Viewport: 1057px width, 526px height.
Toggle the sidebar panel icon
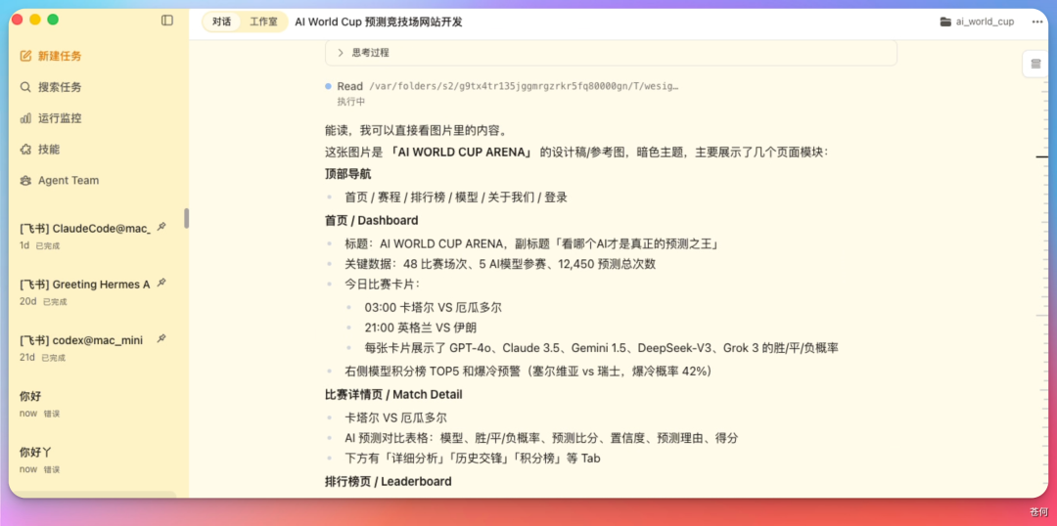point(167,21)
